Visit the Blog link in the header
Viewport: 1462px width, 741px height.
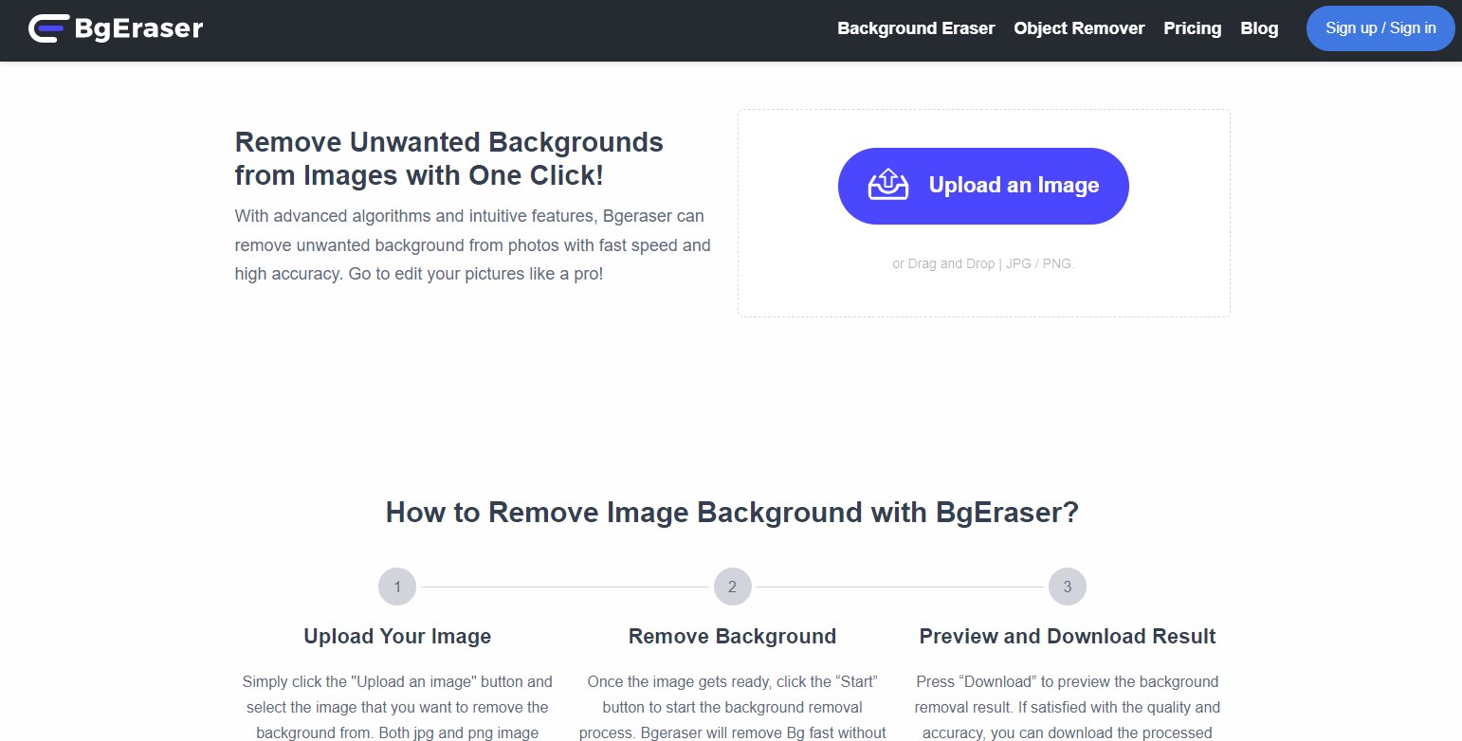pos(1259,28)
